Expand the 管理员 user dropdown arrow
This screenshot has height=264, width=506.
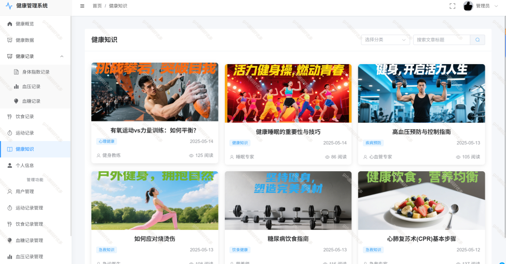point(496,6)
